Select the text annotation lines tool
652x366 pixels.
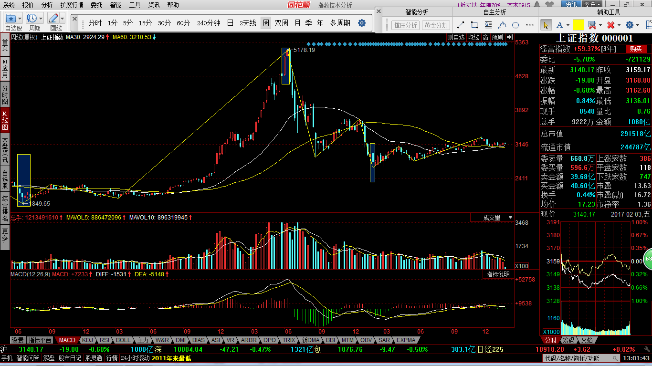pos(488,25)
